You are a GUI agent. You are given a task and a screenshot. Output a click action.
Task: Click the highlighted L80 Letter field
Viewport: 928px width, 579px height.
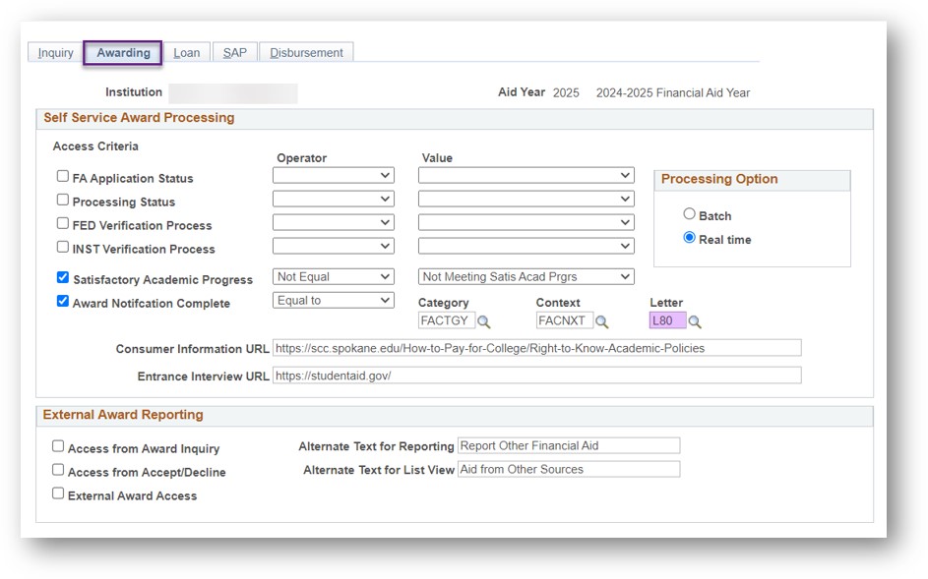pos(667,320)
